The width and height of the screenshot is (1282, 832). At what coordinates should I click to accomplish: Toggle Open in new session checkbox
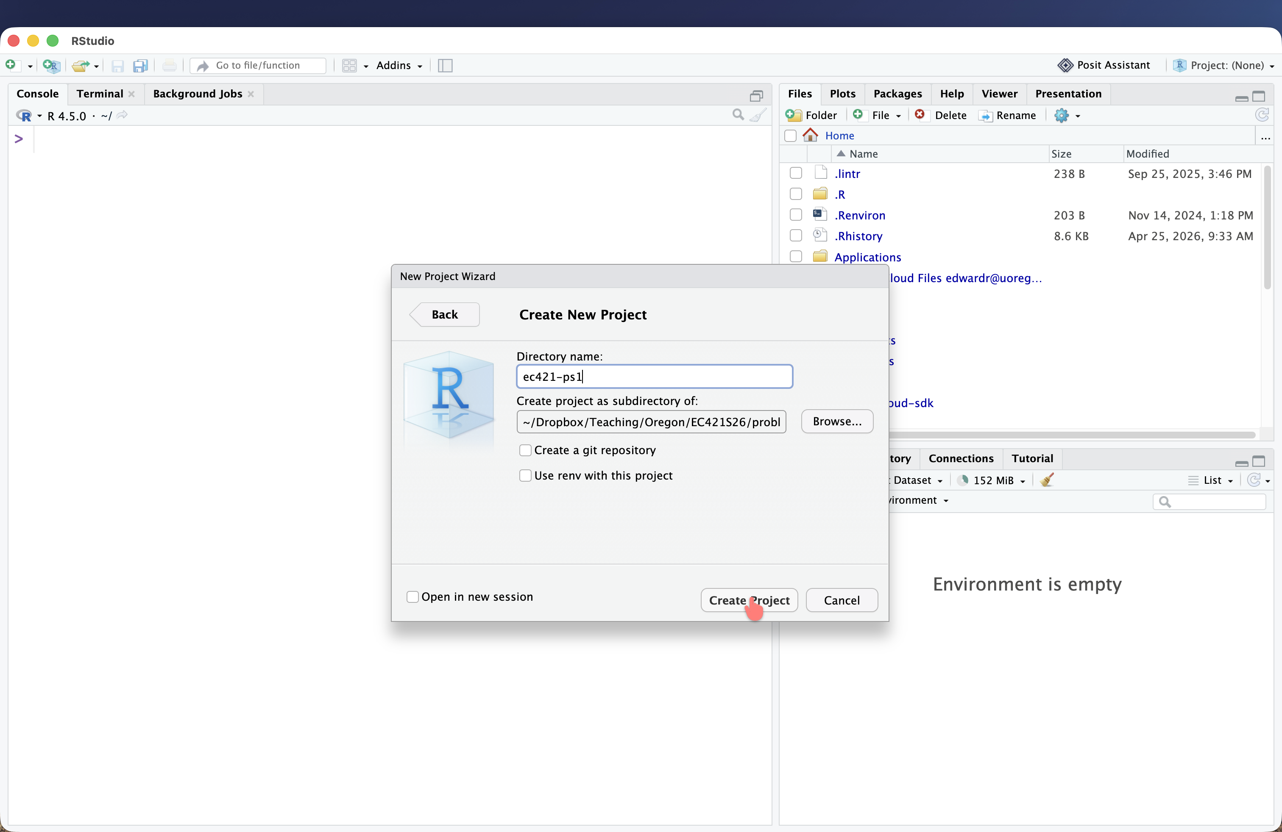[412, 596]
